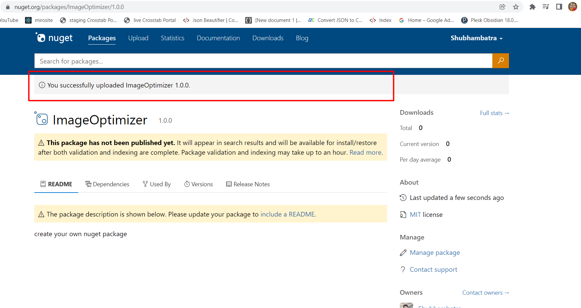Screen dimensions: 581x308
Task: Open the Chrome profile avatar
Action: click(573, 7)
